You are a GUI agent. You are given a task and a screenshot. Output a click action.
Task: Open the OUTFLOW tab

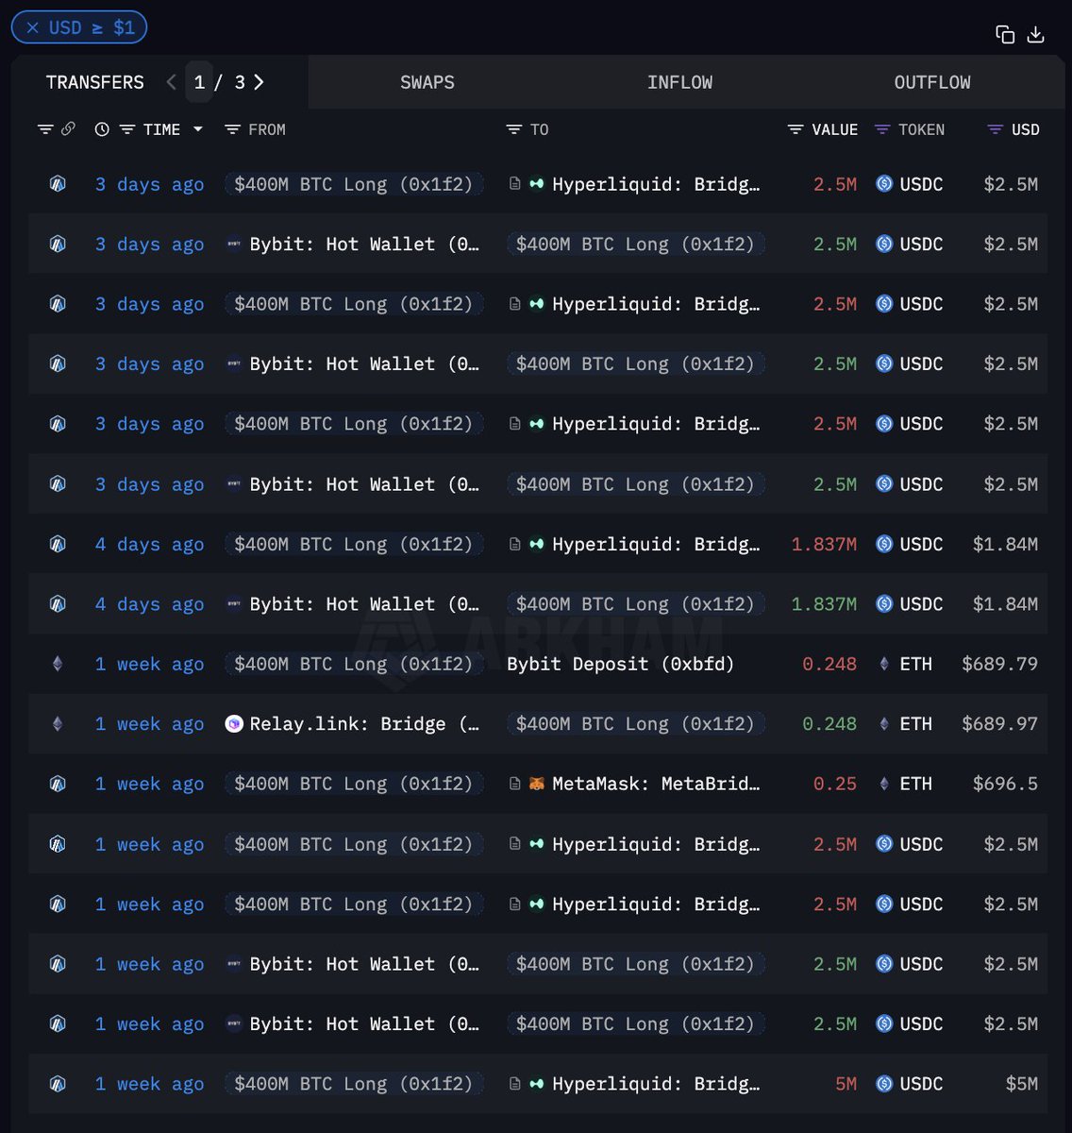tap(932, 82)
